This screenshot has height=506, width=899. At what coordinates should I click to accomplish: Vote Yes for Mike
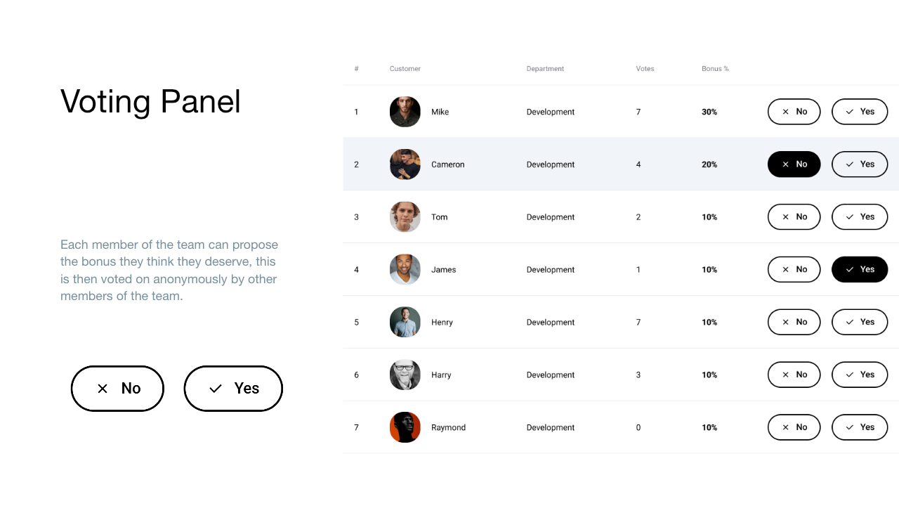coord(860,112)
